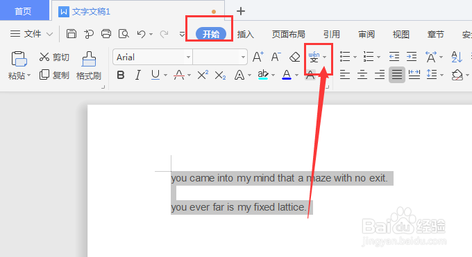Image resolution: width=472 pixels, height=257 pixels.
Task: Click the justify alignment icon
Action: pos(397,75)
